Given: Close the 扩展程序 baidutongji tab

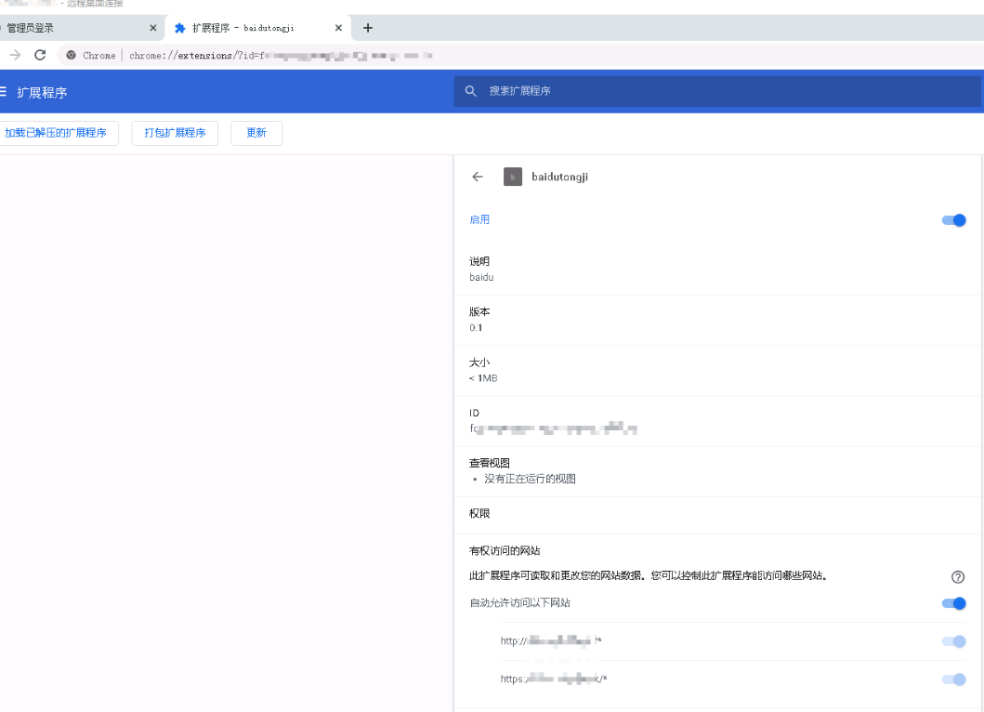Looking at the screenshot, I should [x=338, y=28].
